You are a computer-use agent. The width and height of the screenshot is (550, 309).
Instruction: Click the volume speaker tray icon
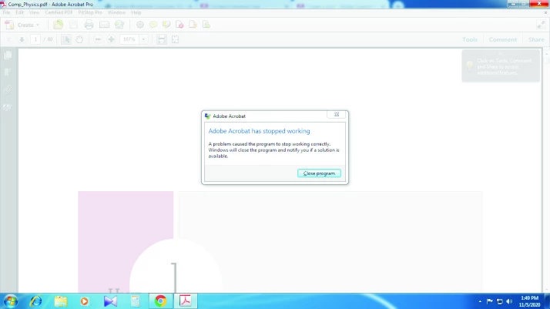point(509,301)
